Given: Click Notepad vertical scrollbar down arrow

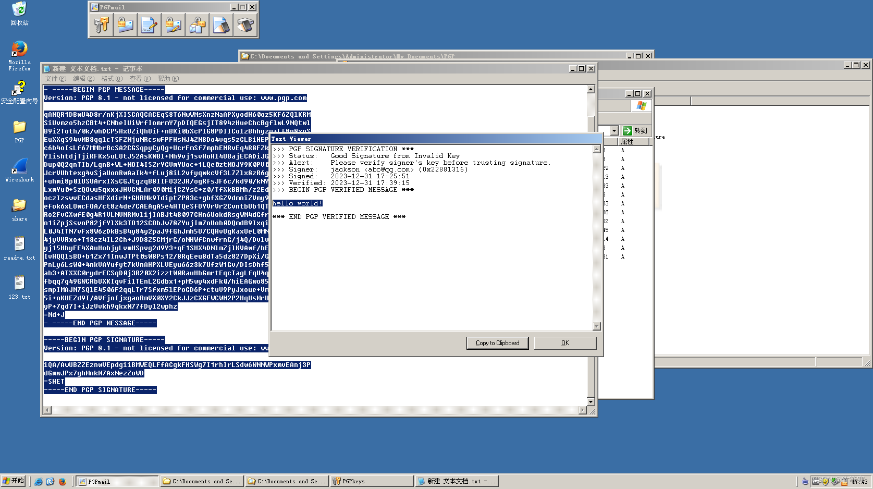Looking at the screenshot, I should [591, 402].
